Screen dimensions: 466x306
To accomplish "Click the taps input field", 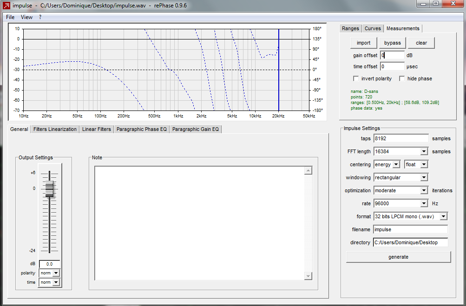I will [401, 138].
